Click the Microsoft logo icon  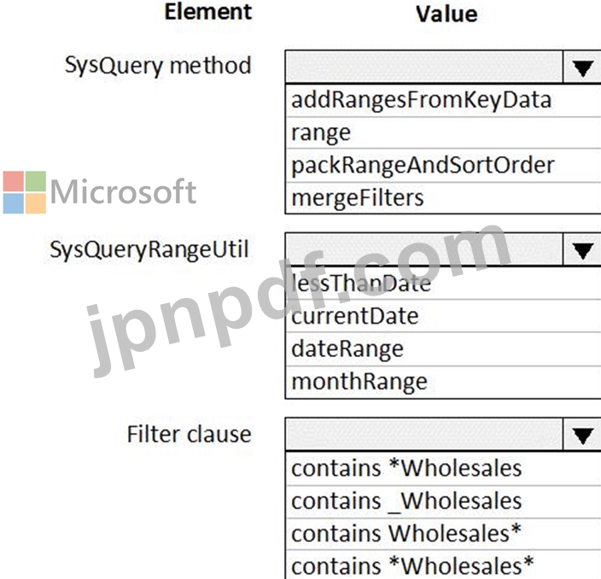(24, 192)
